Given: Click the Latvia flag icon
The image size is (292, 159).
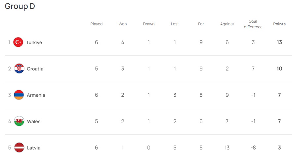Looking at the screenshot, I should point(19,147).
